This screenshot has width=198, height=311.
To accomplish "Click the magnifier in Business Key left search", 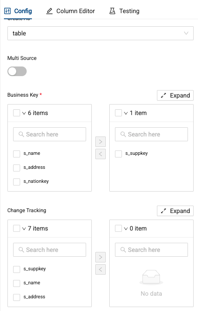I will [21, 134].
